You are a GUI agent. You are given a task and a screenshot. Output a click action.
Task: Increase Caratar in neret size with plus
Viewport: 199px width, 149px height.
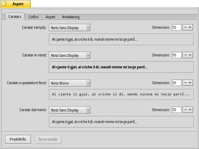[x=190, y=55]
